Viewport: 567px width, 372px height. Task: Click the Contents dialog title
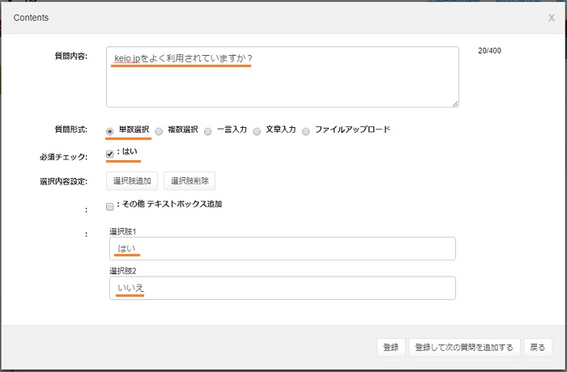(x=31, y=17)
